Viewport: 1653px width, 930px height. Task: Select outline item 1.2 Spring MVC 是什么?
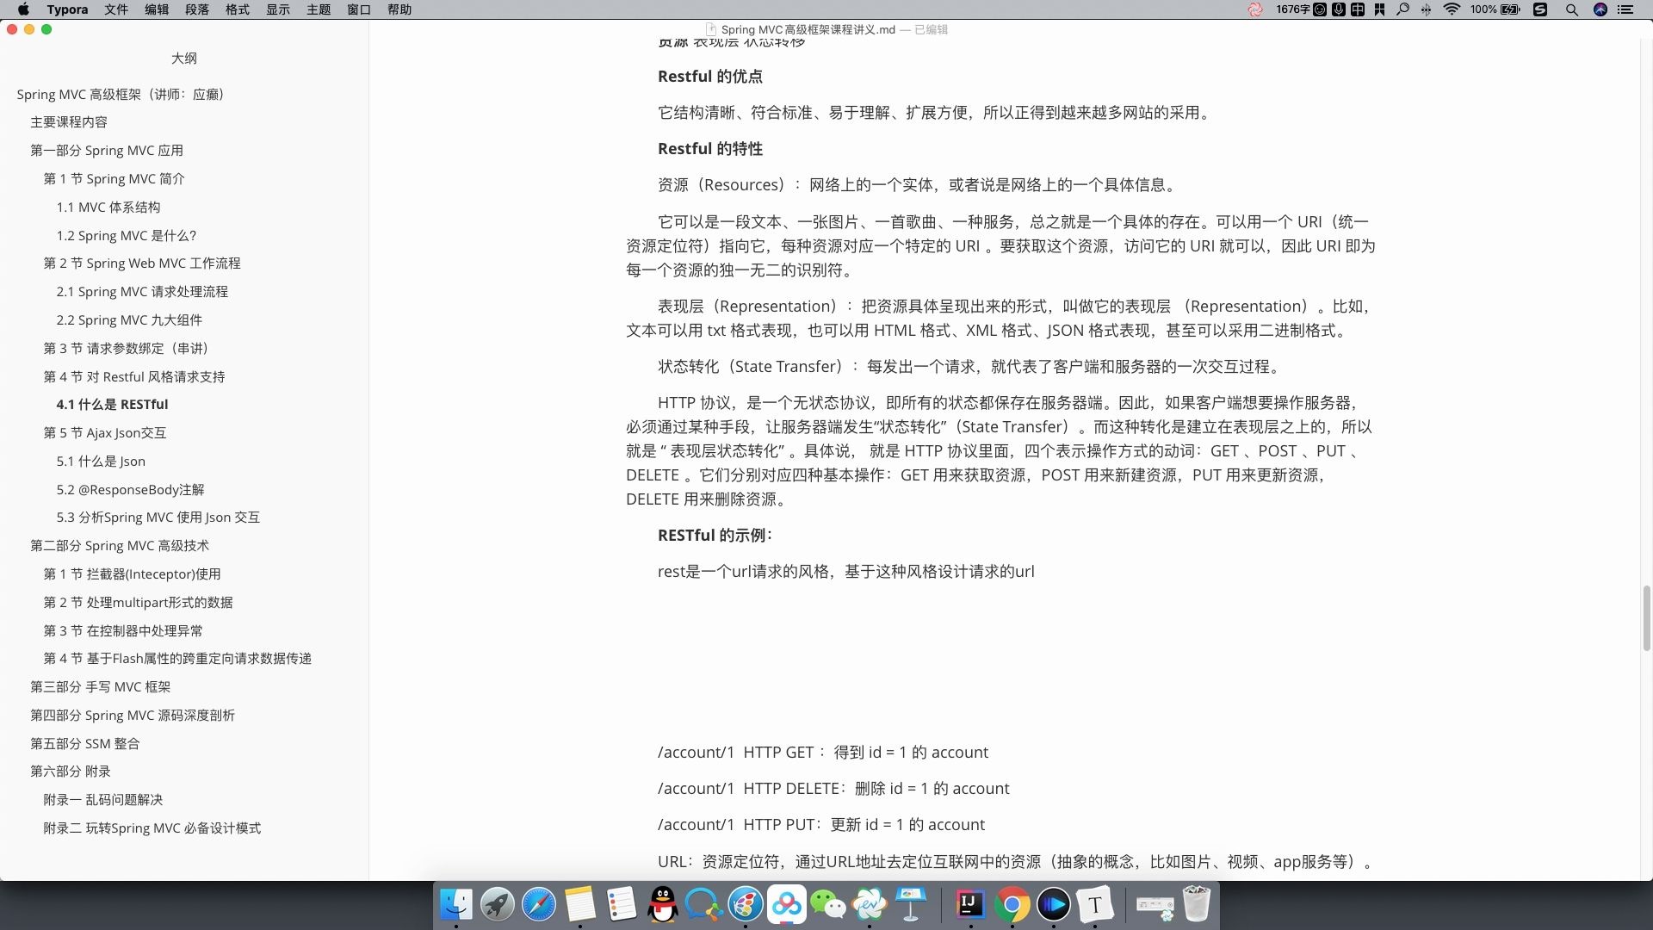pyautogui.click(x=127, y=236)
